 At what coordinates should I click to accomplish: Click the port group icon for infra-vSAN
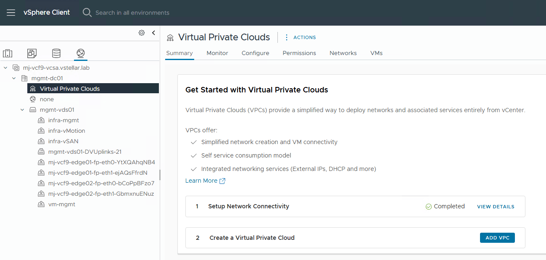point(41,141)
